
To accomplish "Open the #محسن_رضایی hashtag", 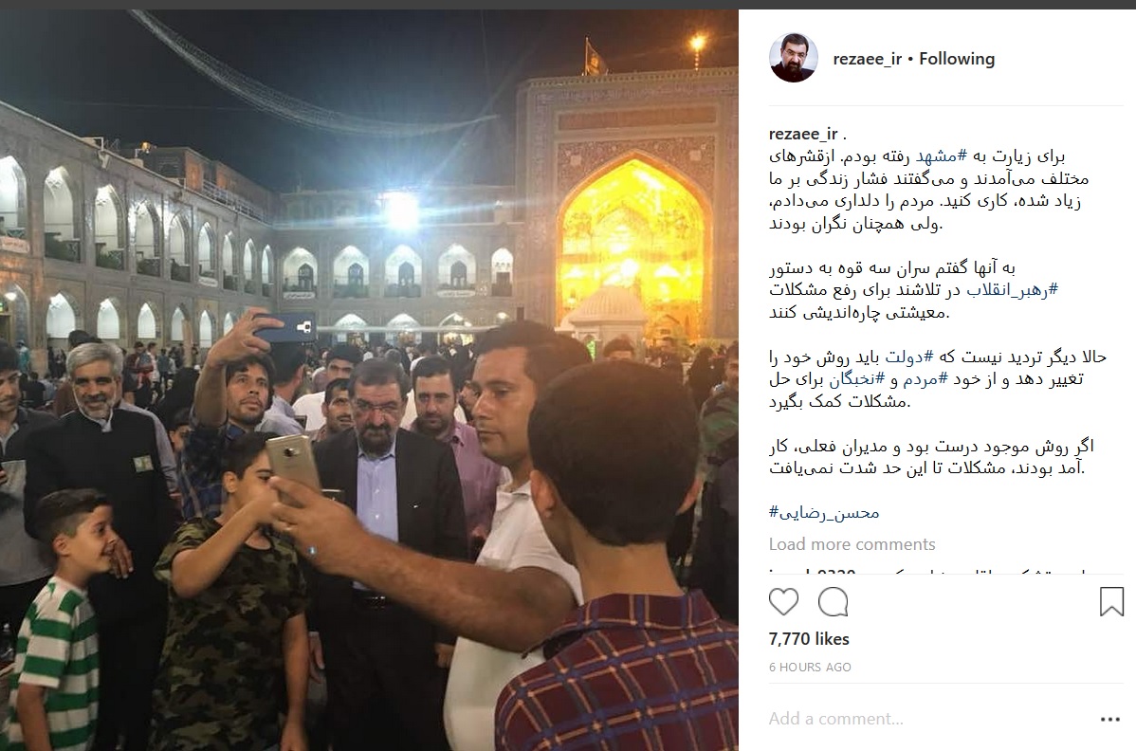I will (x=824, y=513).
